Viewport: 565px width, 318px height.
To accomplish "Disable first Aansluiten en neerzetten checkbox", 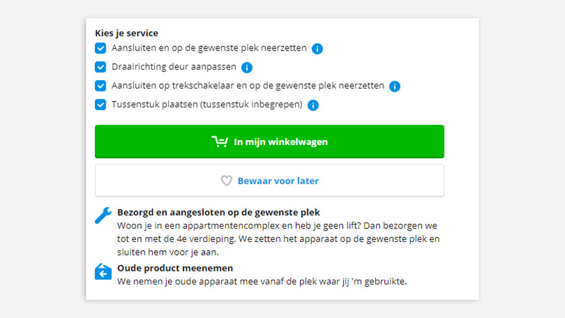I will pyautogui.click(x=100, y=48).
